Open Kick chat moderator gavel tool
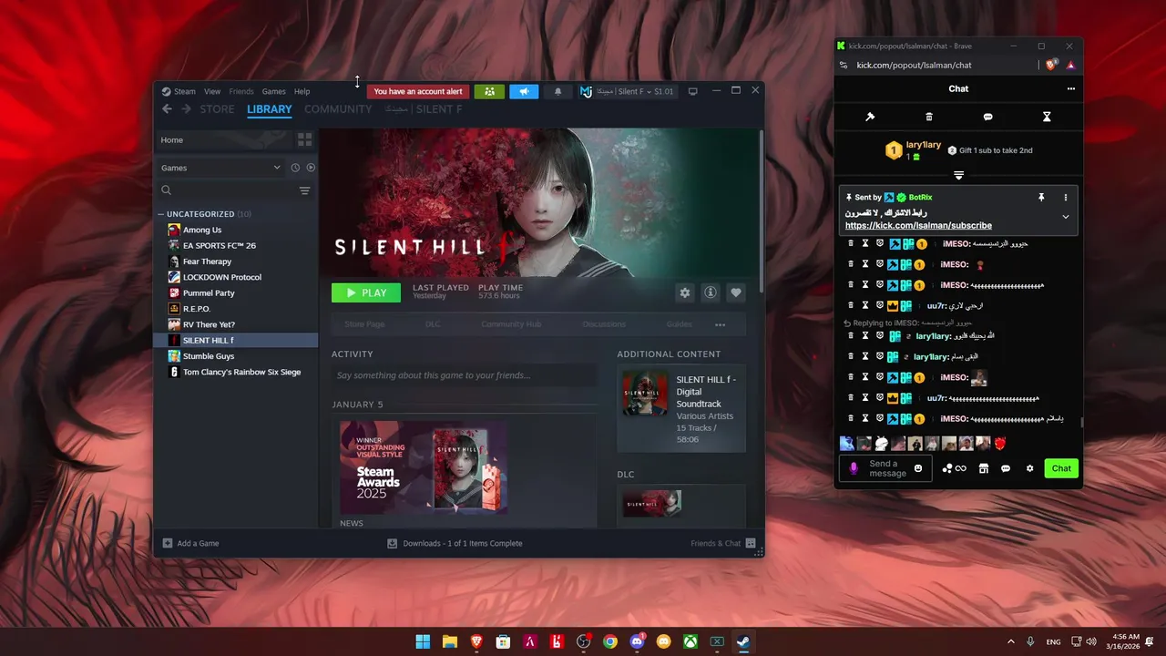Screen dimensions: 1166x656 tap(870, 117)
